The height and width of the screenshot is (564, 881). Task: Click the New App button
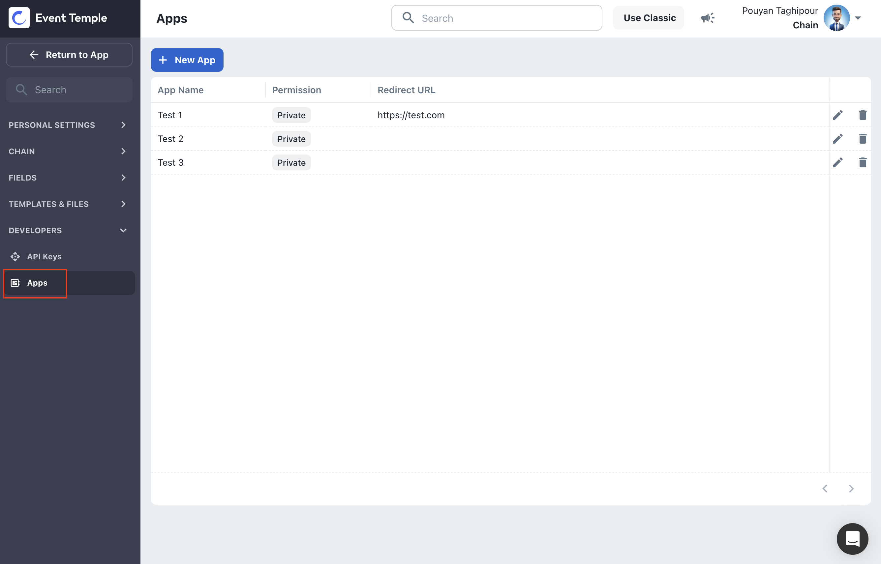tap(187, 60)
